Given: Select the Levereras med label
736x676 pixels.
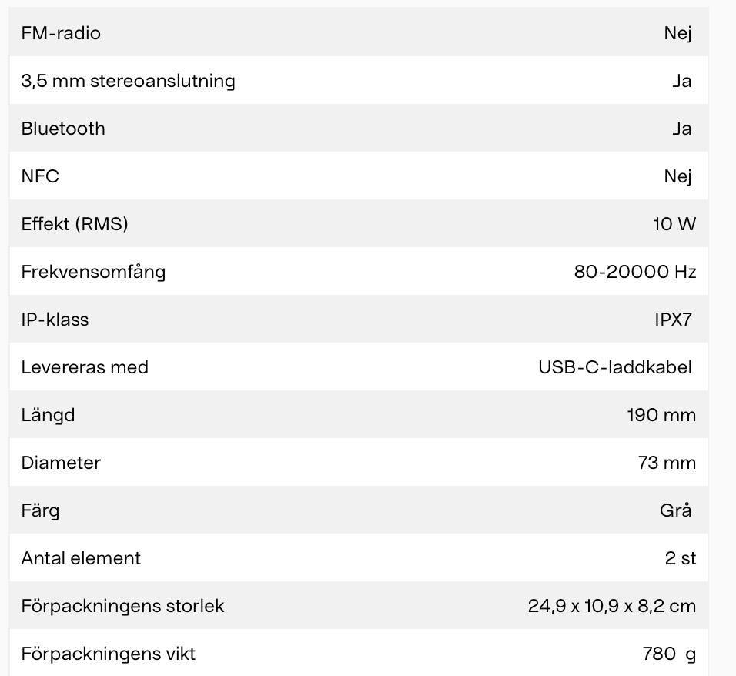Looking at the screenshot, I should (85, 367).
